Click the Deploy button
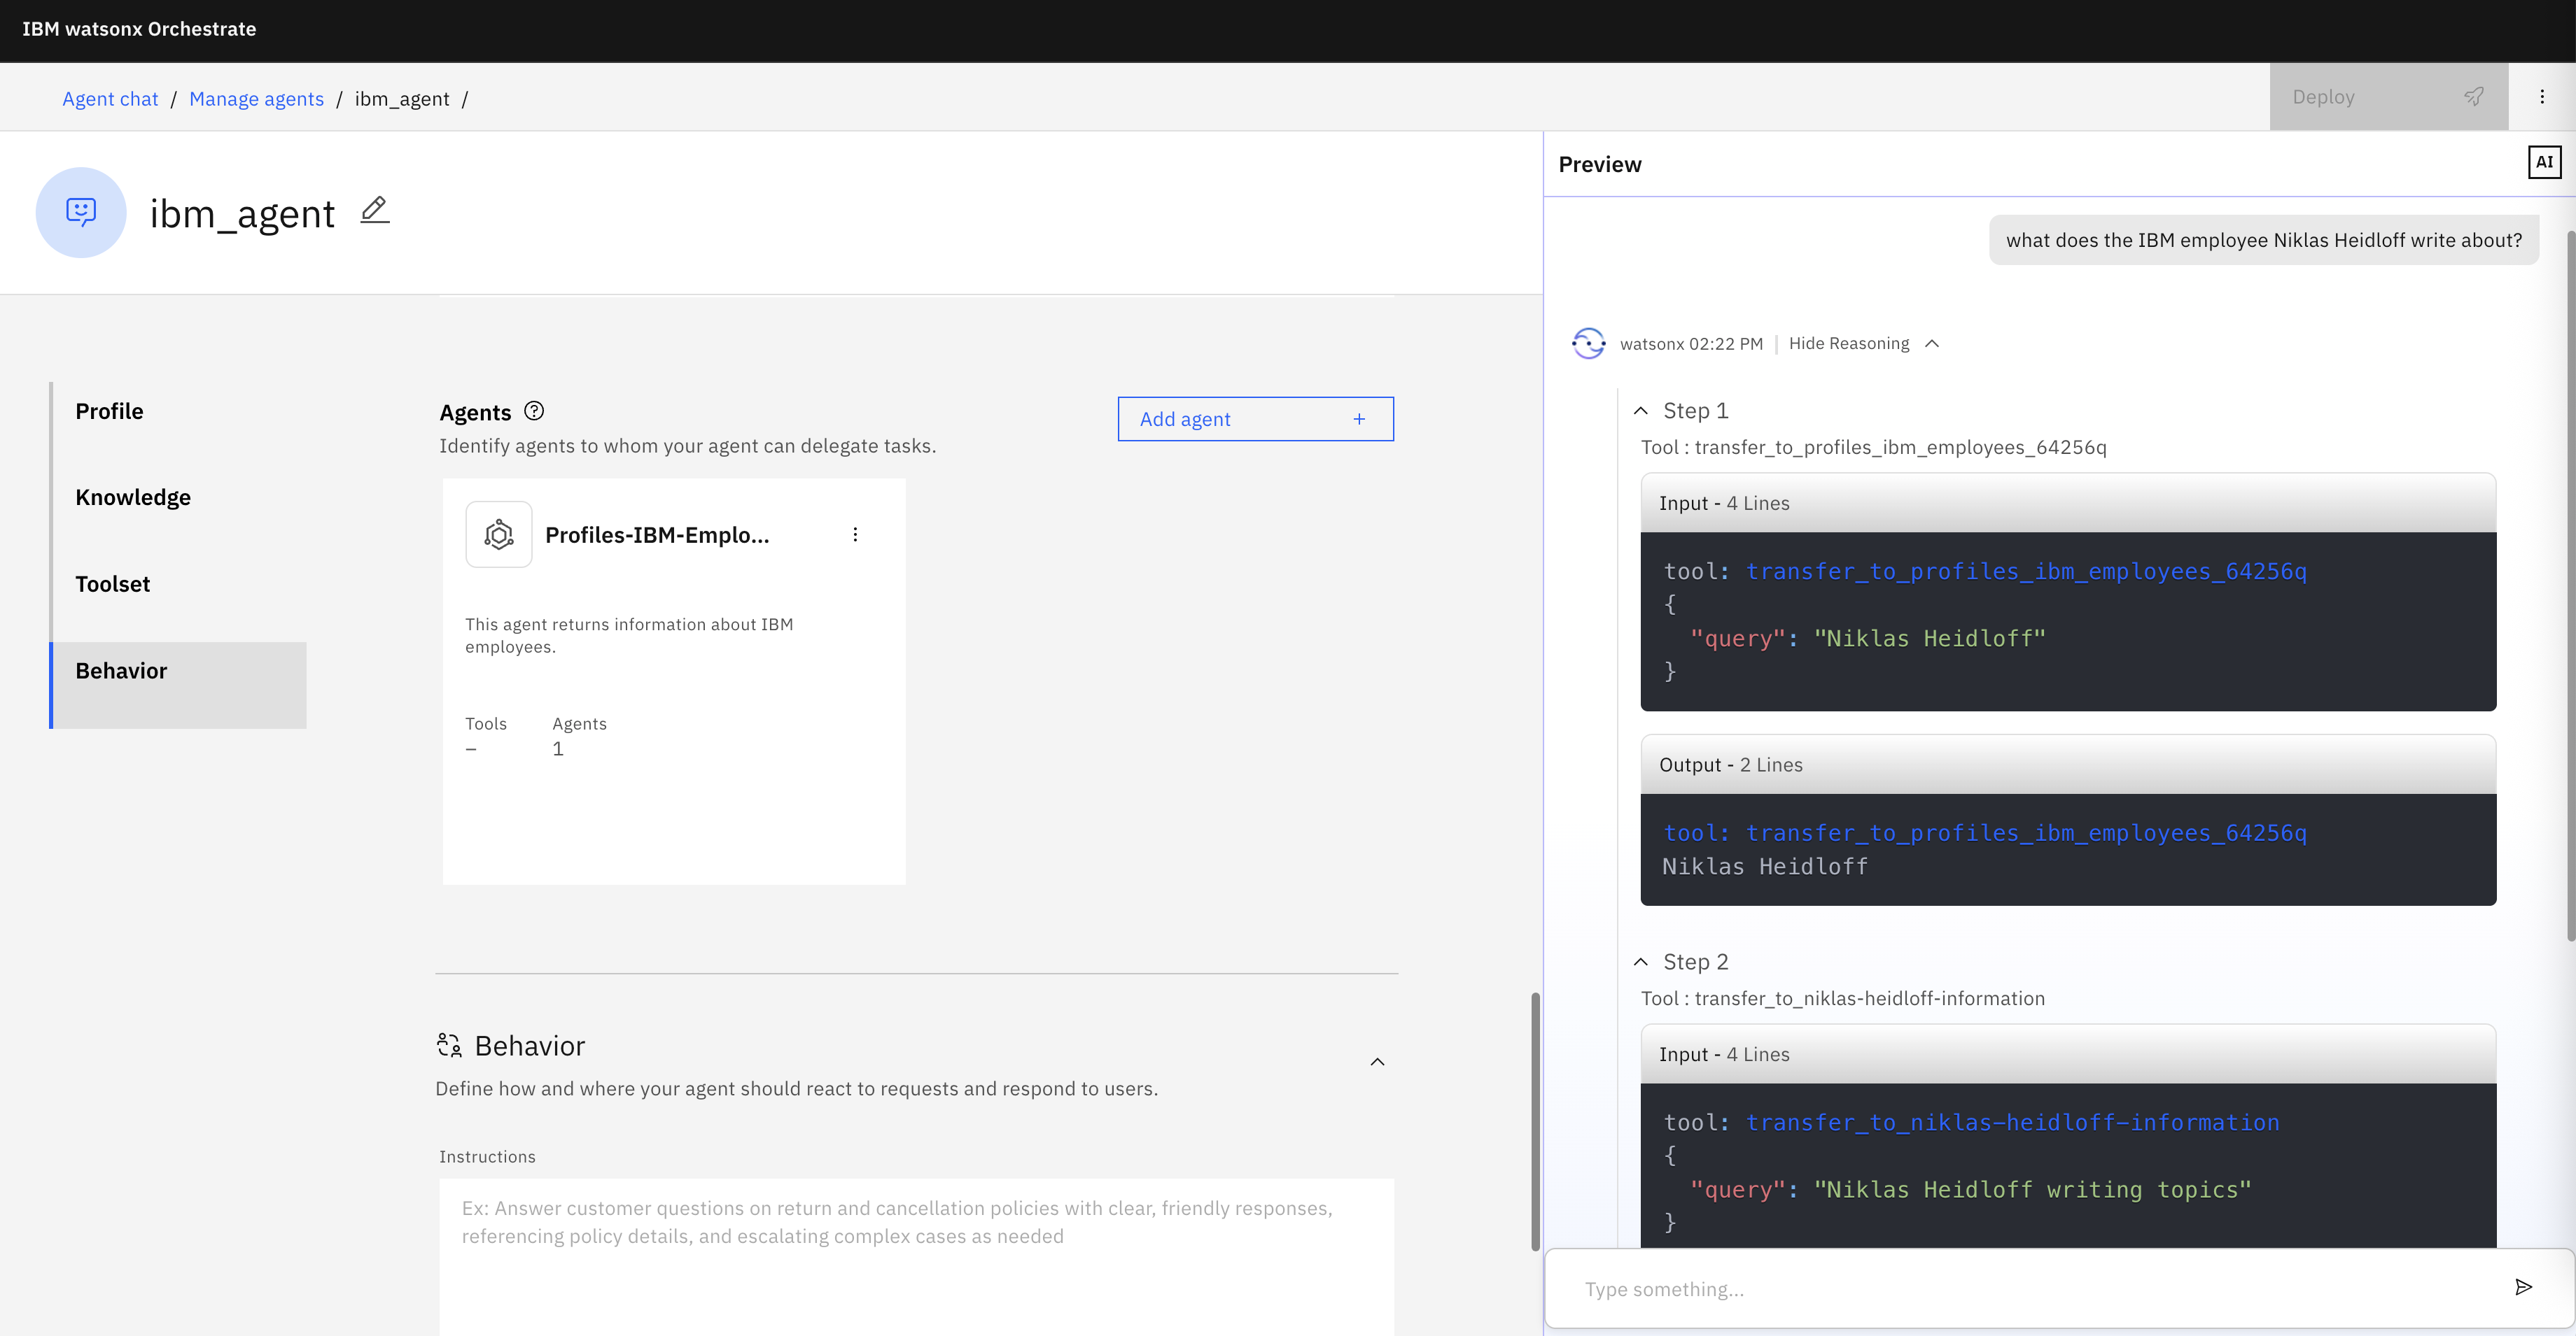 pyautogui.click(x=2388, y=97)
